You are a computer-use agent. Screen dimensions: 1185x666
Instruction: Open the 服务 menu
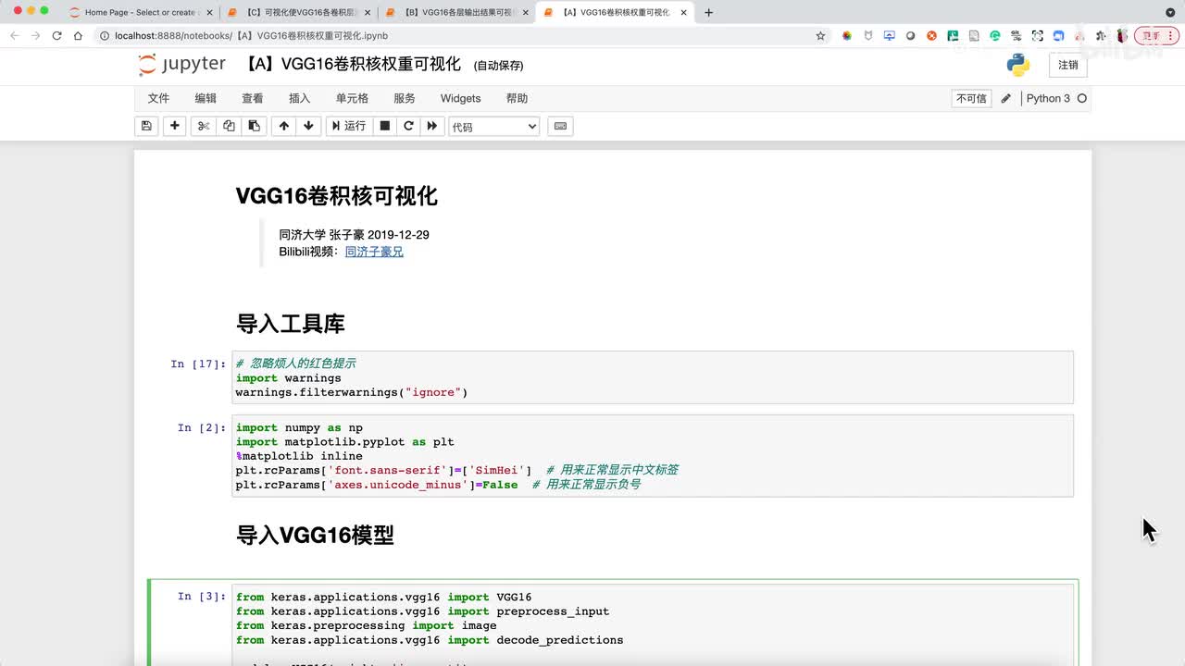[405, 98]
